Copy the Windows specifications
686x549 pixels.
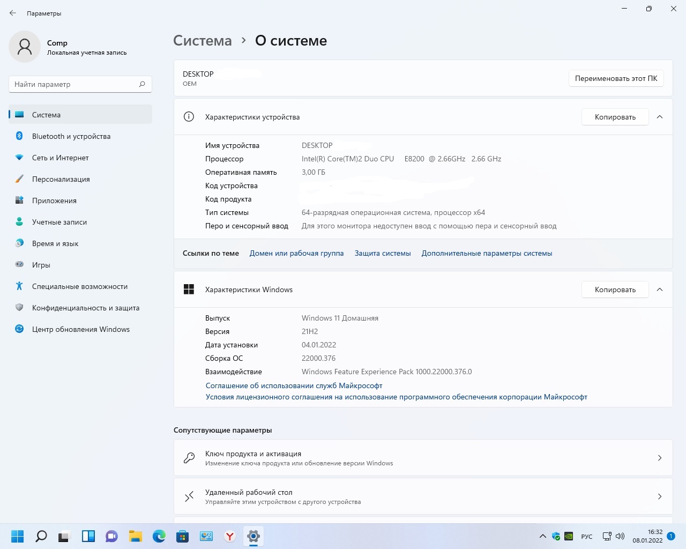615,290
